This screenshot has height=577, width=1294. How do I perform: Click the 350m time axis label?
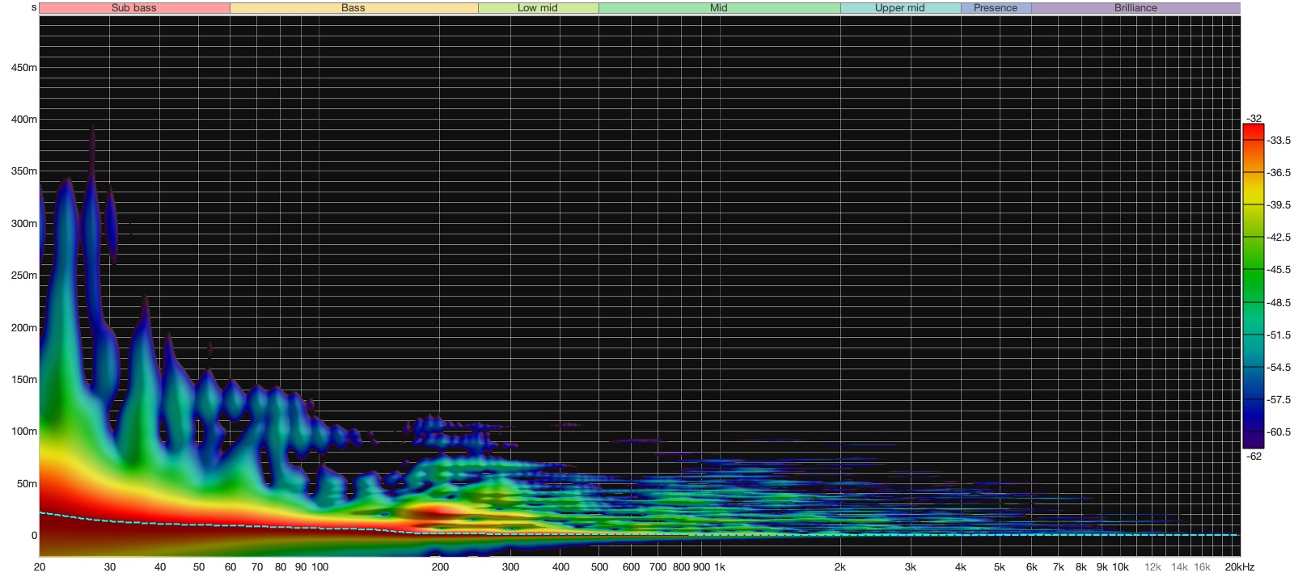click(x=24, y=171)
